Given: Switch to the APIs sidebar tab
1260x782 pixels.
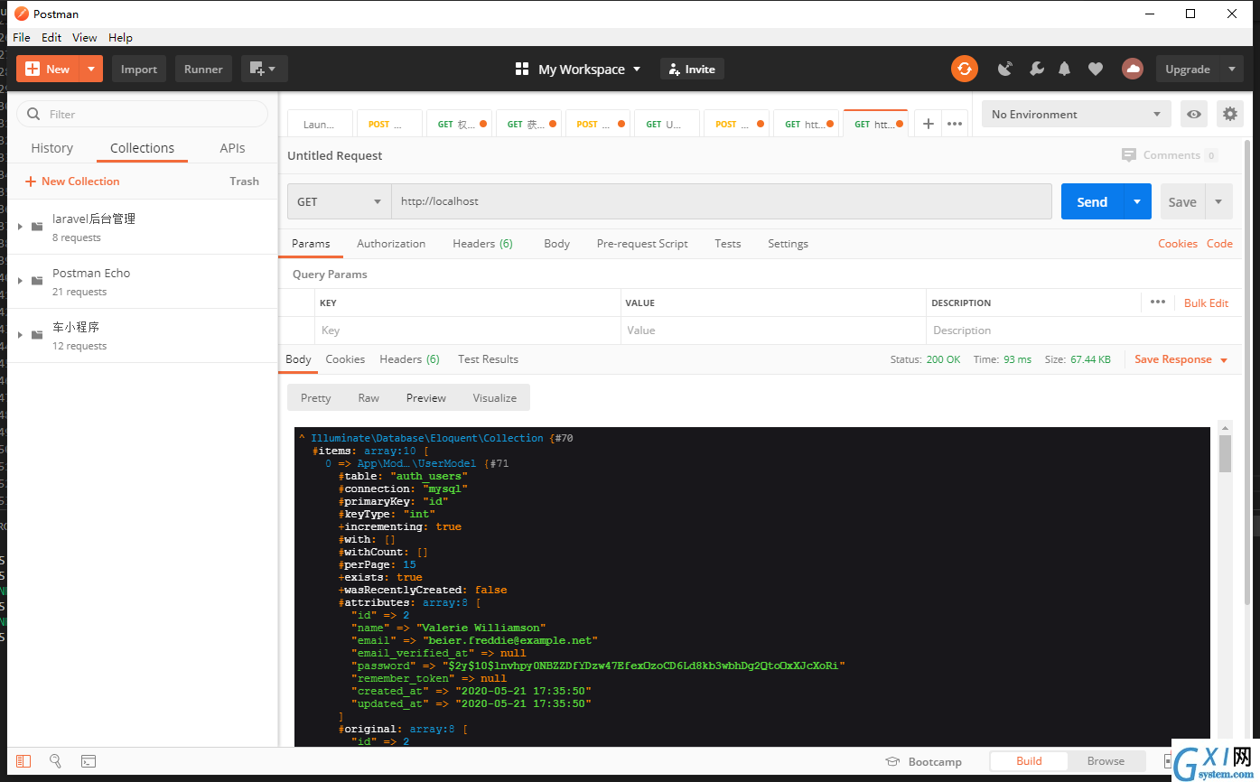Looking at the screenshot, I should (x=232, y=148).
